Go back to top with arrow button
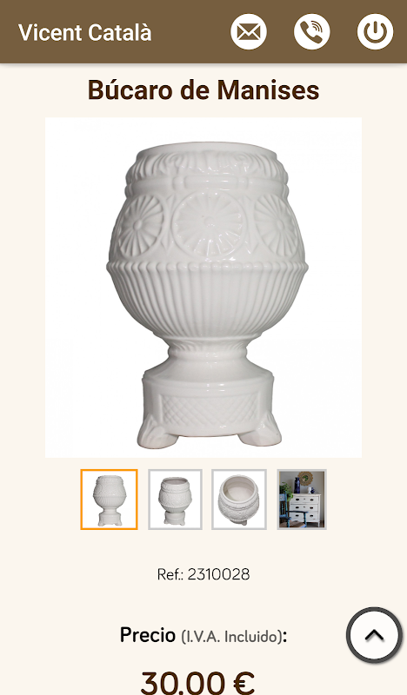 374,635
